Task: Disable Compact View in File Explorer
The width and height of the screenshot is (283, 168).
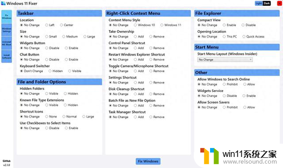Action: pos(249,25)
